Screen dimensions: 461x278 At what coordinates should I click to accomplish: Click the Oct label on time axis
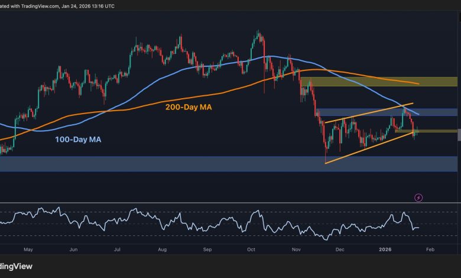pos(251,250)
